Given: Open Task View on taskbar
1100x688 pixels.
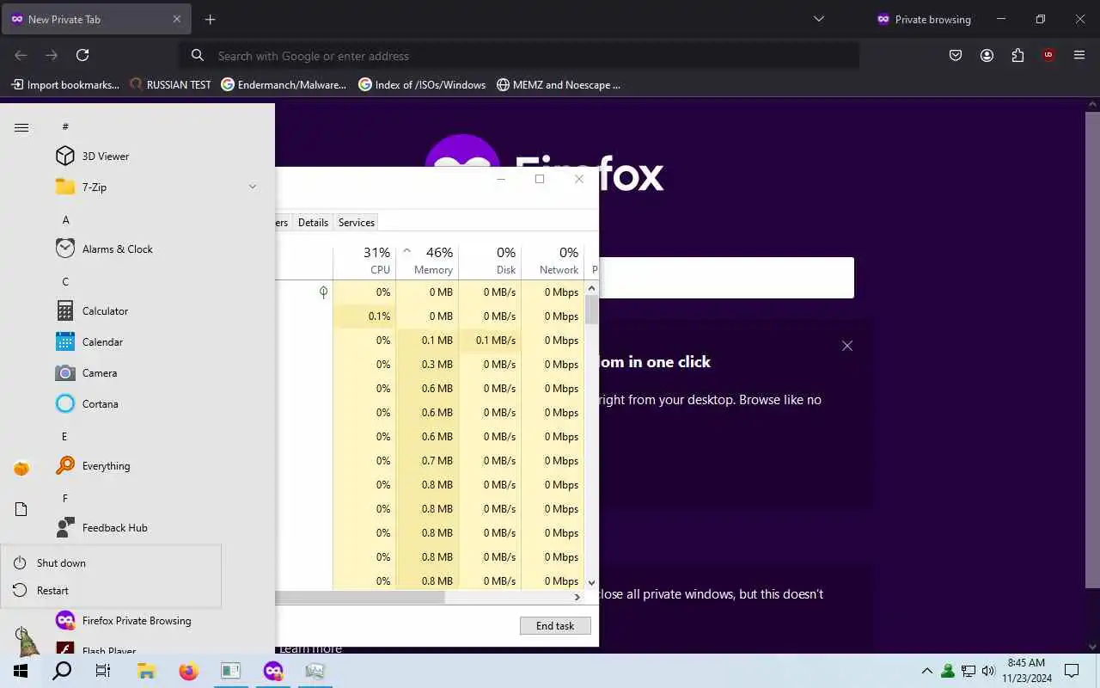Looking at the screenshot, I should (103, 671).
